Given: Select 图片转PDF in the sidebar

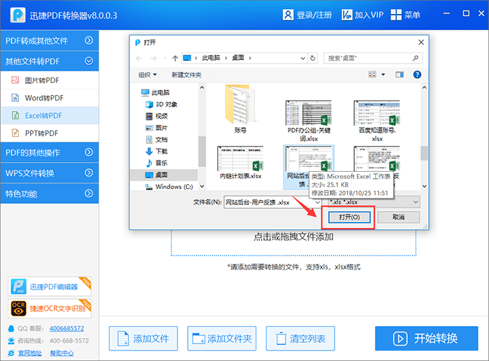Looking at the screenshot, I should tap(50, 80).
